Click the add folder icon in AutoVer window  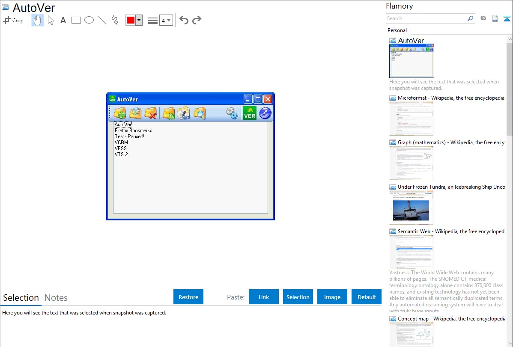click(x=120, y=113)
